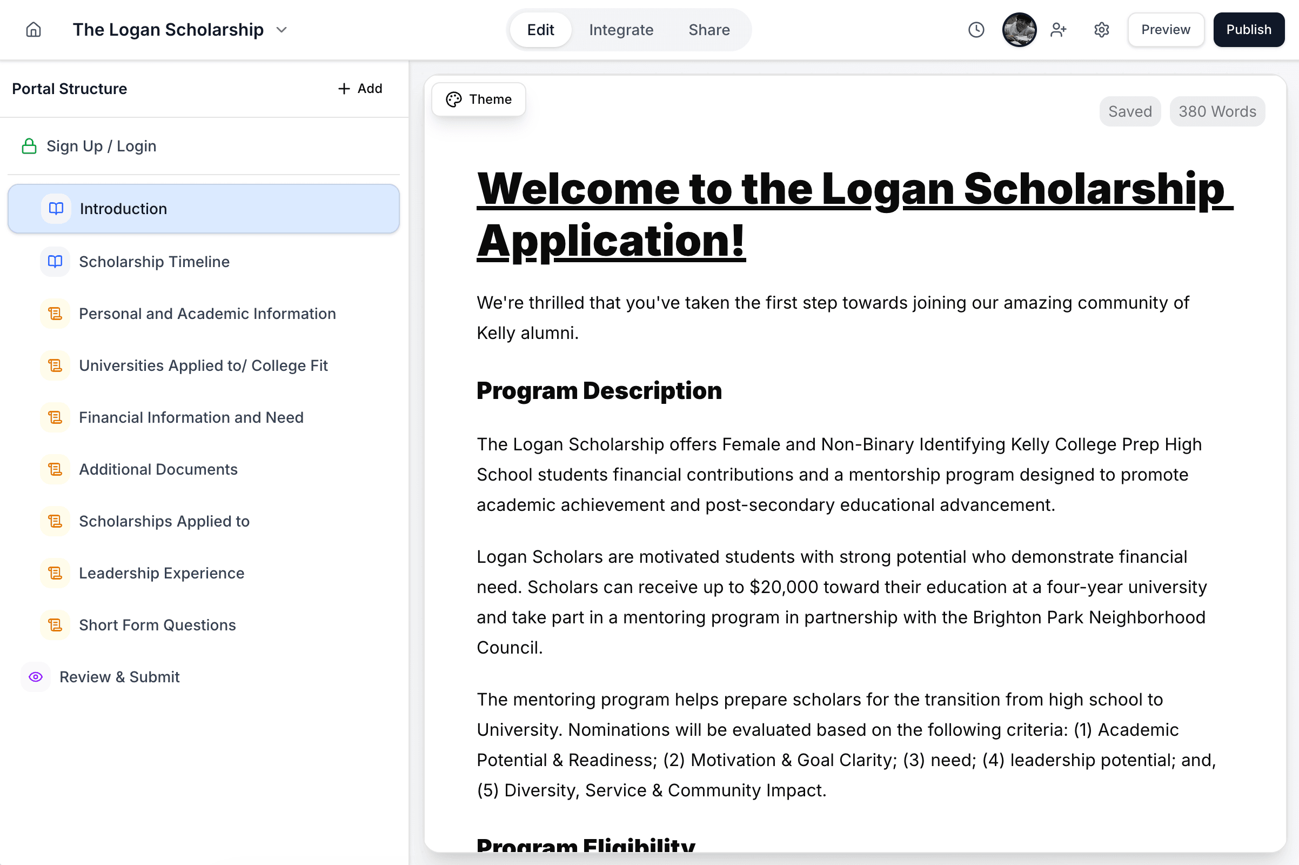Open Financial Information and Need form

[x=191, y=417]
